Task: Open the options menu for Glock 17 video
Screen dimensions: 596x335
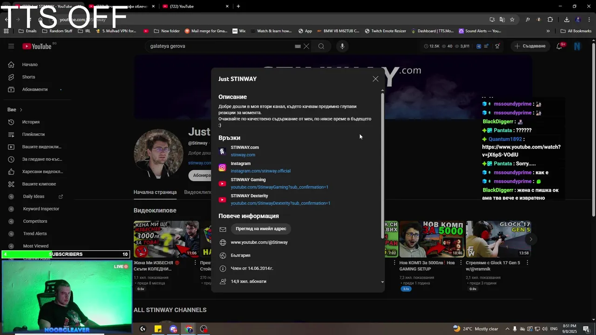Action: click(527, 263)
